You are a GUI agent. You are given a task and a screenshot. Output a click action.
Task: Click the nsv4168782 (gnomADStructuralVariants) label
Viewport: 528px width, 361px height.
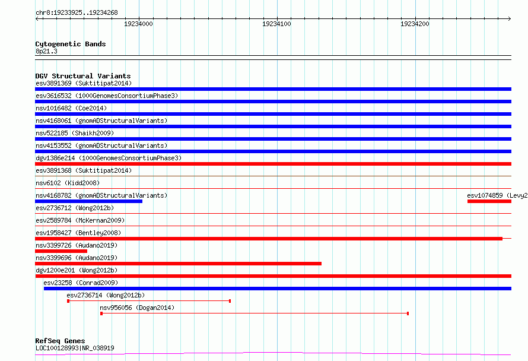tap(101, 195)
